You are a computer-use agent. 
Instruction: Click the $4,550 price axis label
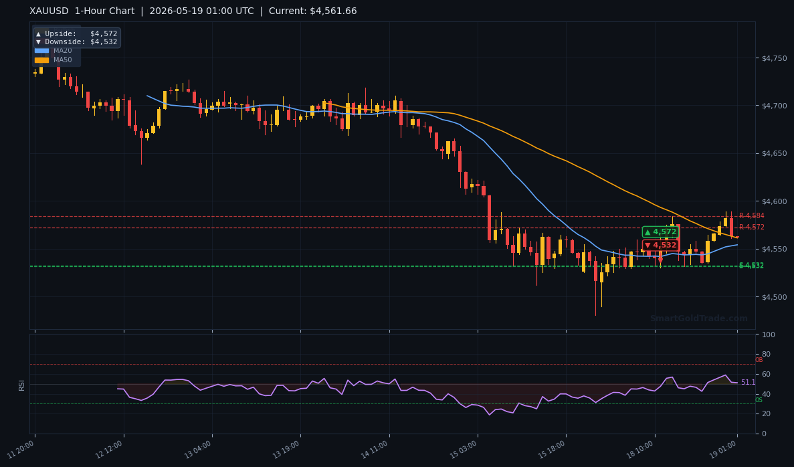click(x=774, y=249)
